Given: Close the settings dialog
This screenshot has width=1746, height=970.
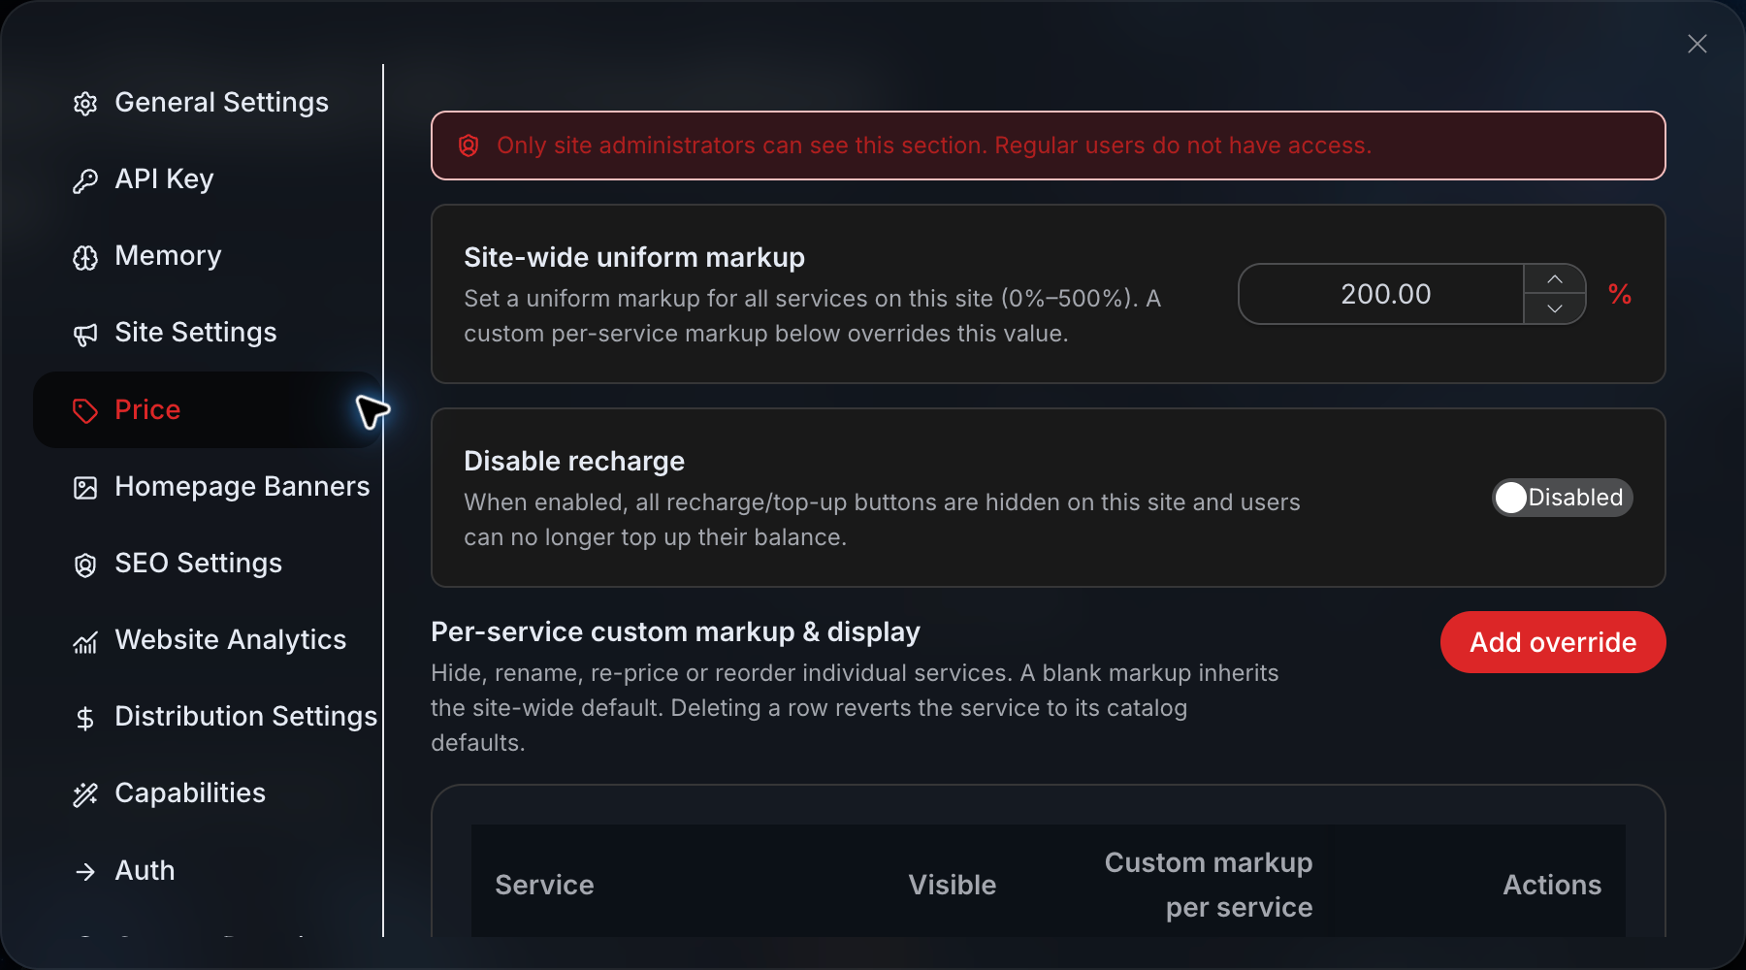Looking at the screenshot, I should [1697, 44].
